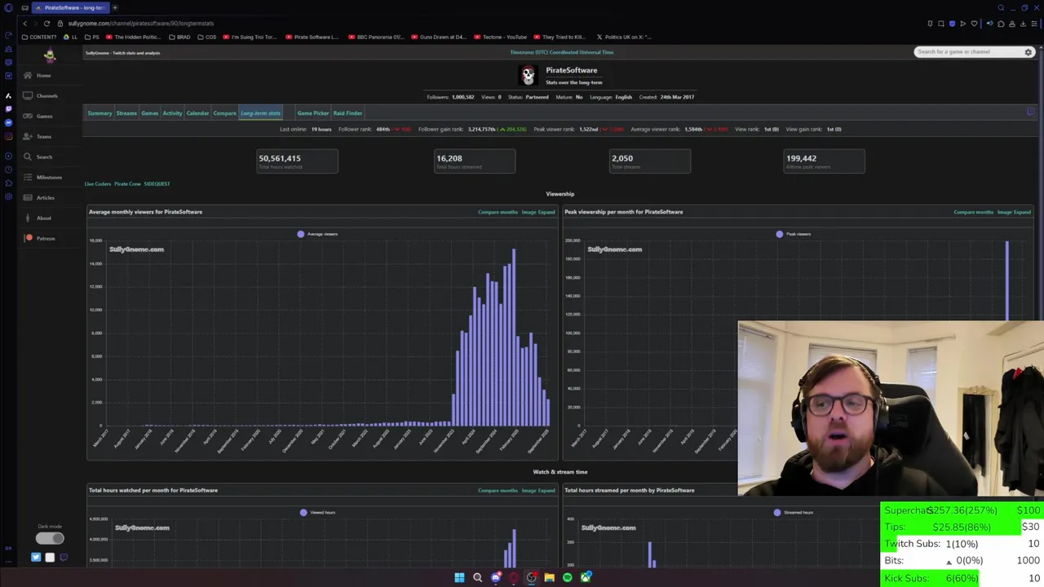This screenshot has width=1044, height=587.
Task: Click the browser address bar URL
Action: pyautogui.click(x=140, y=24)
